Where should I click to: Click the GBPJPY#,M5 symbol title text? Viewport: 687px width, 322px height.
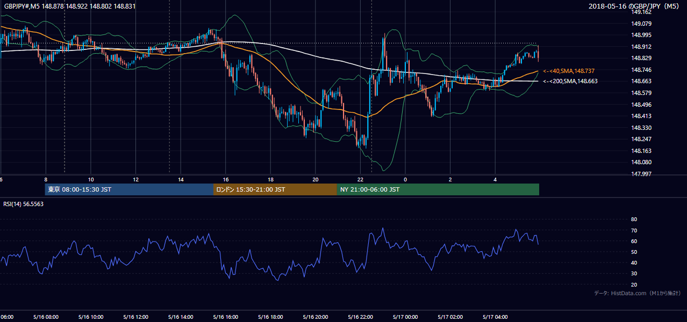pos(70,6)
